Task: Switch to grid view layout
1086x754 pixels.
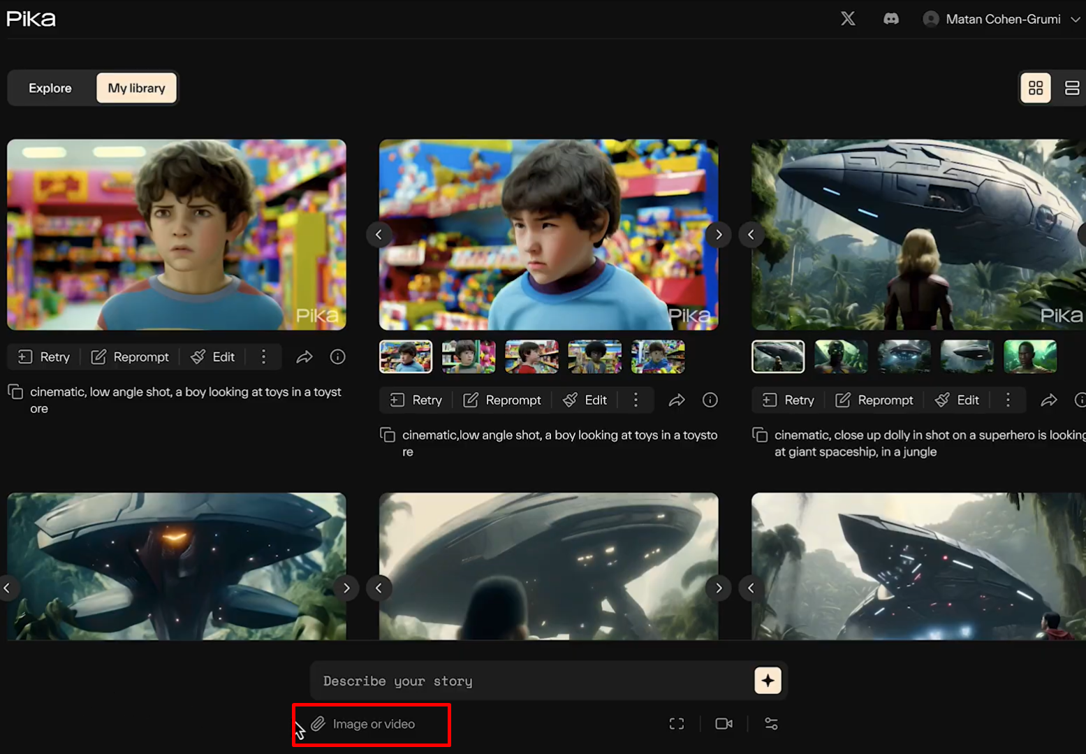Action: 1036,87
